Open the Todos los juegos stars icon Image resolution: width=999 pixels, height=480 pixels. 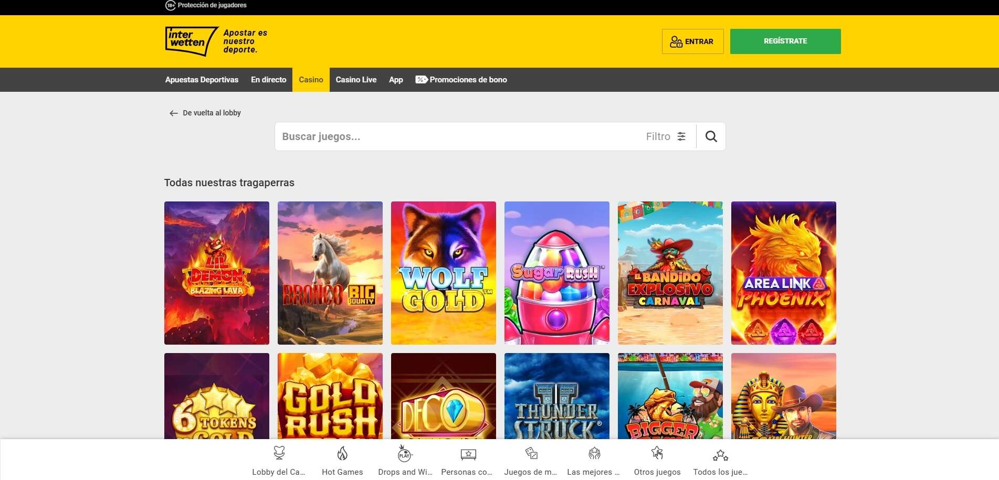(x=720, y=454)
